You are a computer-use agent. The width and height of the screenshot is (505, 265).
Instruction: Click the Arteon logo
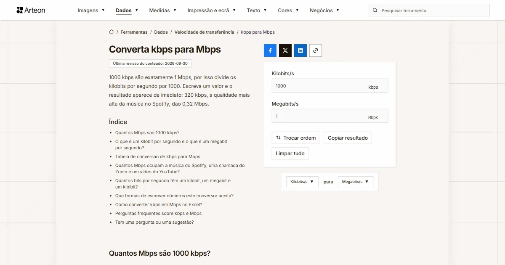pyautogui.click(x=31, y=10)
